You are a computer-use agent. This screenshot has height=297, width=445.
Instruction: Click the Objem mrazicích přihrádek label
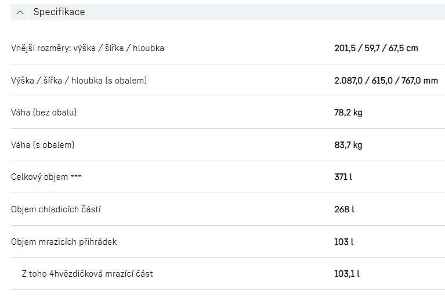[x=64, y=242]
